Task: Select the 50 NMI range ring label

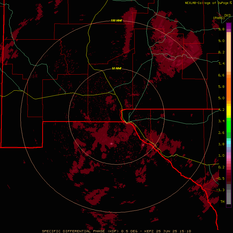Action: (x=116, y=68)
